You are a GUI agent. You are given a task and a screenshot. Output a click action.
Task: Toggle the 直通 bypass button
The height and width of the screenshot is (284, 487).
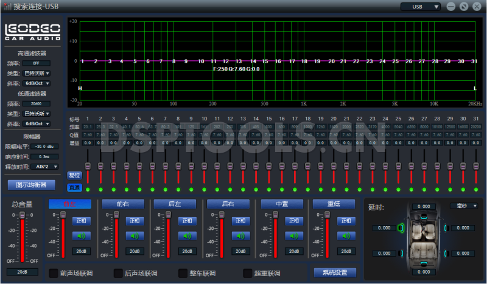[74, 187]
